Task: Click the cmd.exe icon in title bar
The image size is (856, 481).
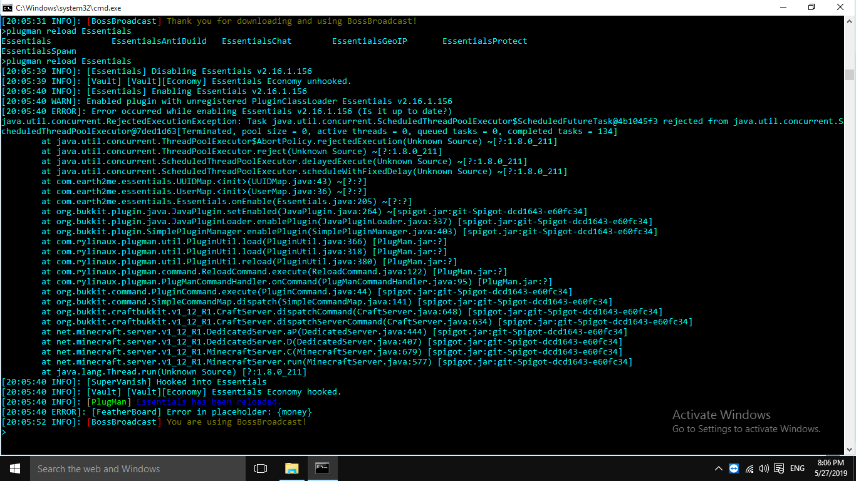Action: tap(8, 8)
